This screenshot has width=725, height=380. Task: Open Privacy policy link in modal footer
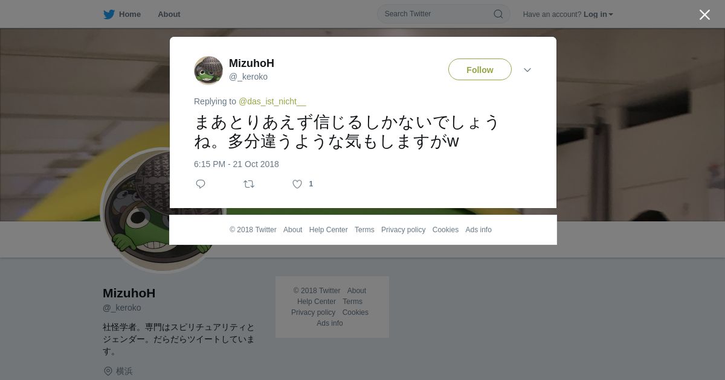[403, 230]
